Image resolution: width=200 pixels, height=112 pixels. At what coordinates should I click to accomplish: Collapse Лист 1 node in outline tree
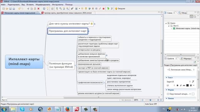tap(169, 26)
